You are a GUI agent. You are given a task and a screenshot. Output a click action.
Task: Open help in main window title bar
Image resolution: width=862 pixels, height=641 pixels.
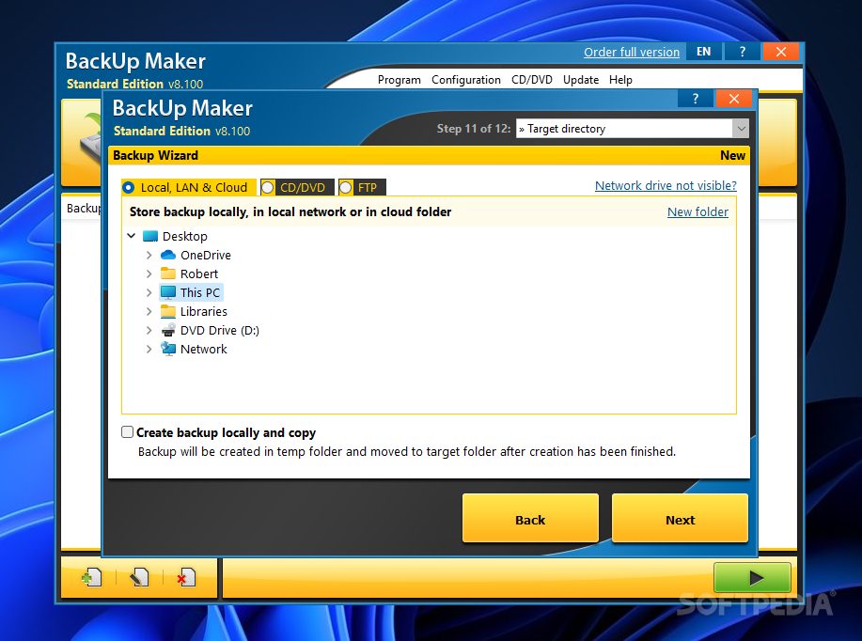tap(743, 52)
